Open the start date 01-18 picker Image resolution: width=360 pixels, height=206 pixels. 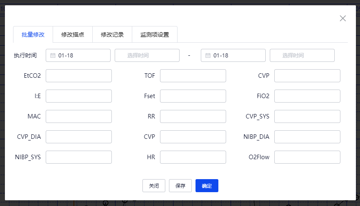point(78,55)
